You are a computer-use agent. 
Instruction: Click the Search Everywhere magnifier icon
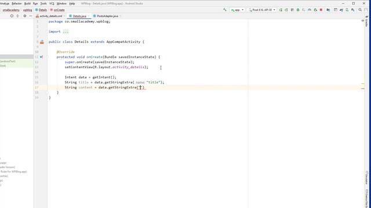click(x=360, y=10)
